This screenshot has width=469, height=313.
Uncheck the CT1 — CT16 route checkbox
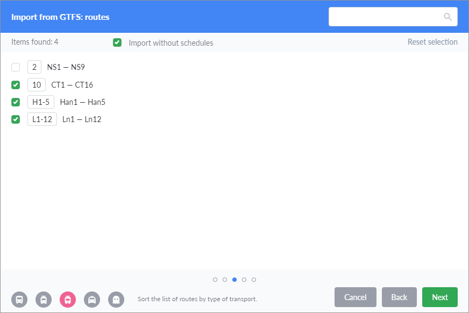[16, 84]
